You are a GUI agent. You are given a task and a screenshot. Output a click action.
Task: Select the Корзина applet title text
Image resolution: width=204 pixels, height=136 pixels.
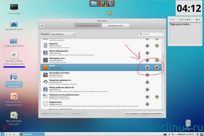pos(53,44)
